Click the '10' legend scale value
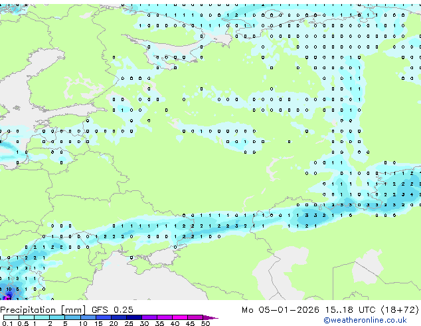421x326 pixels. click(x=83, y=323)
